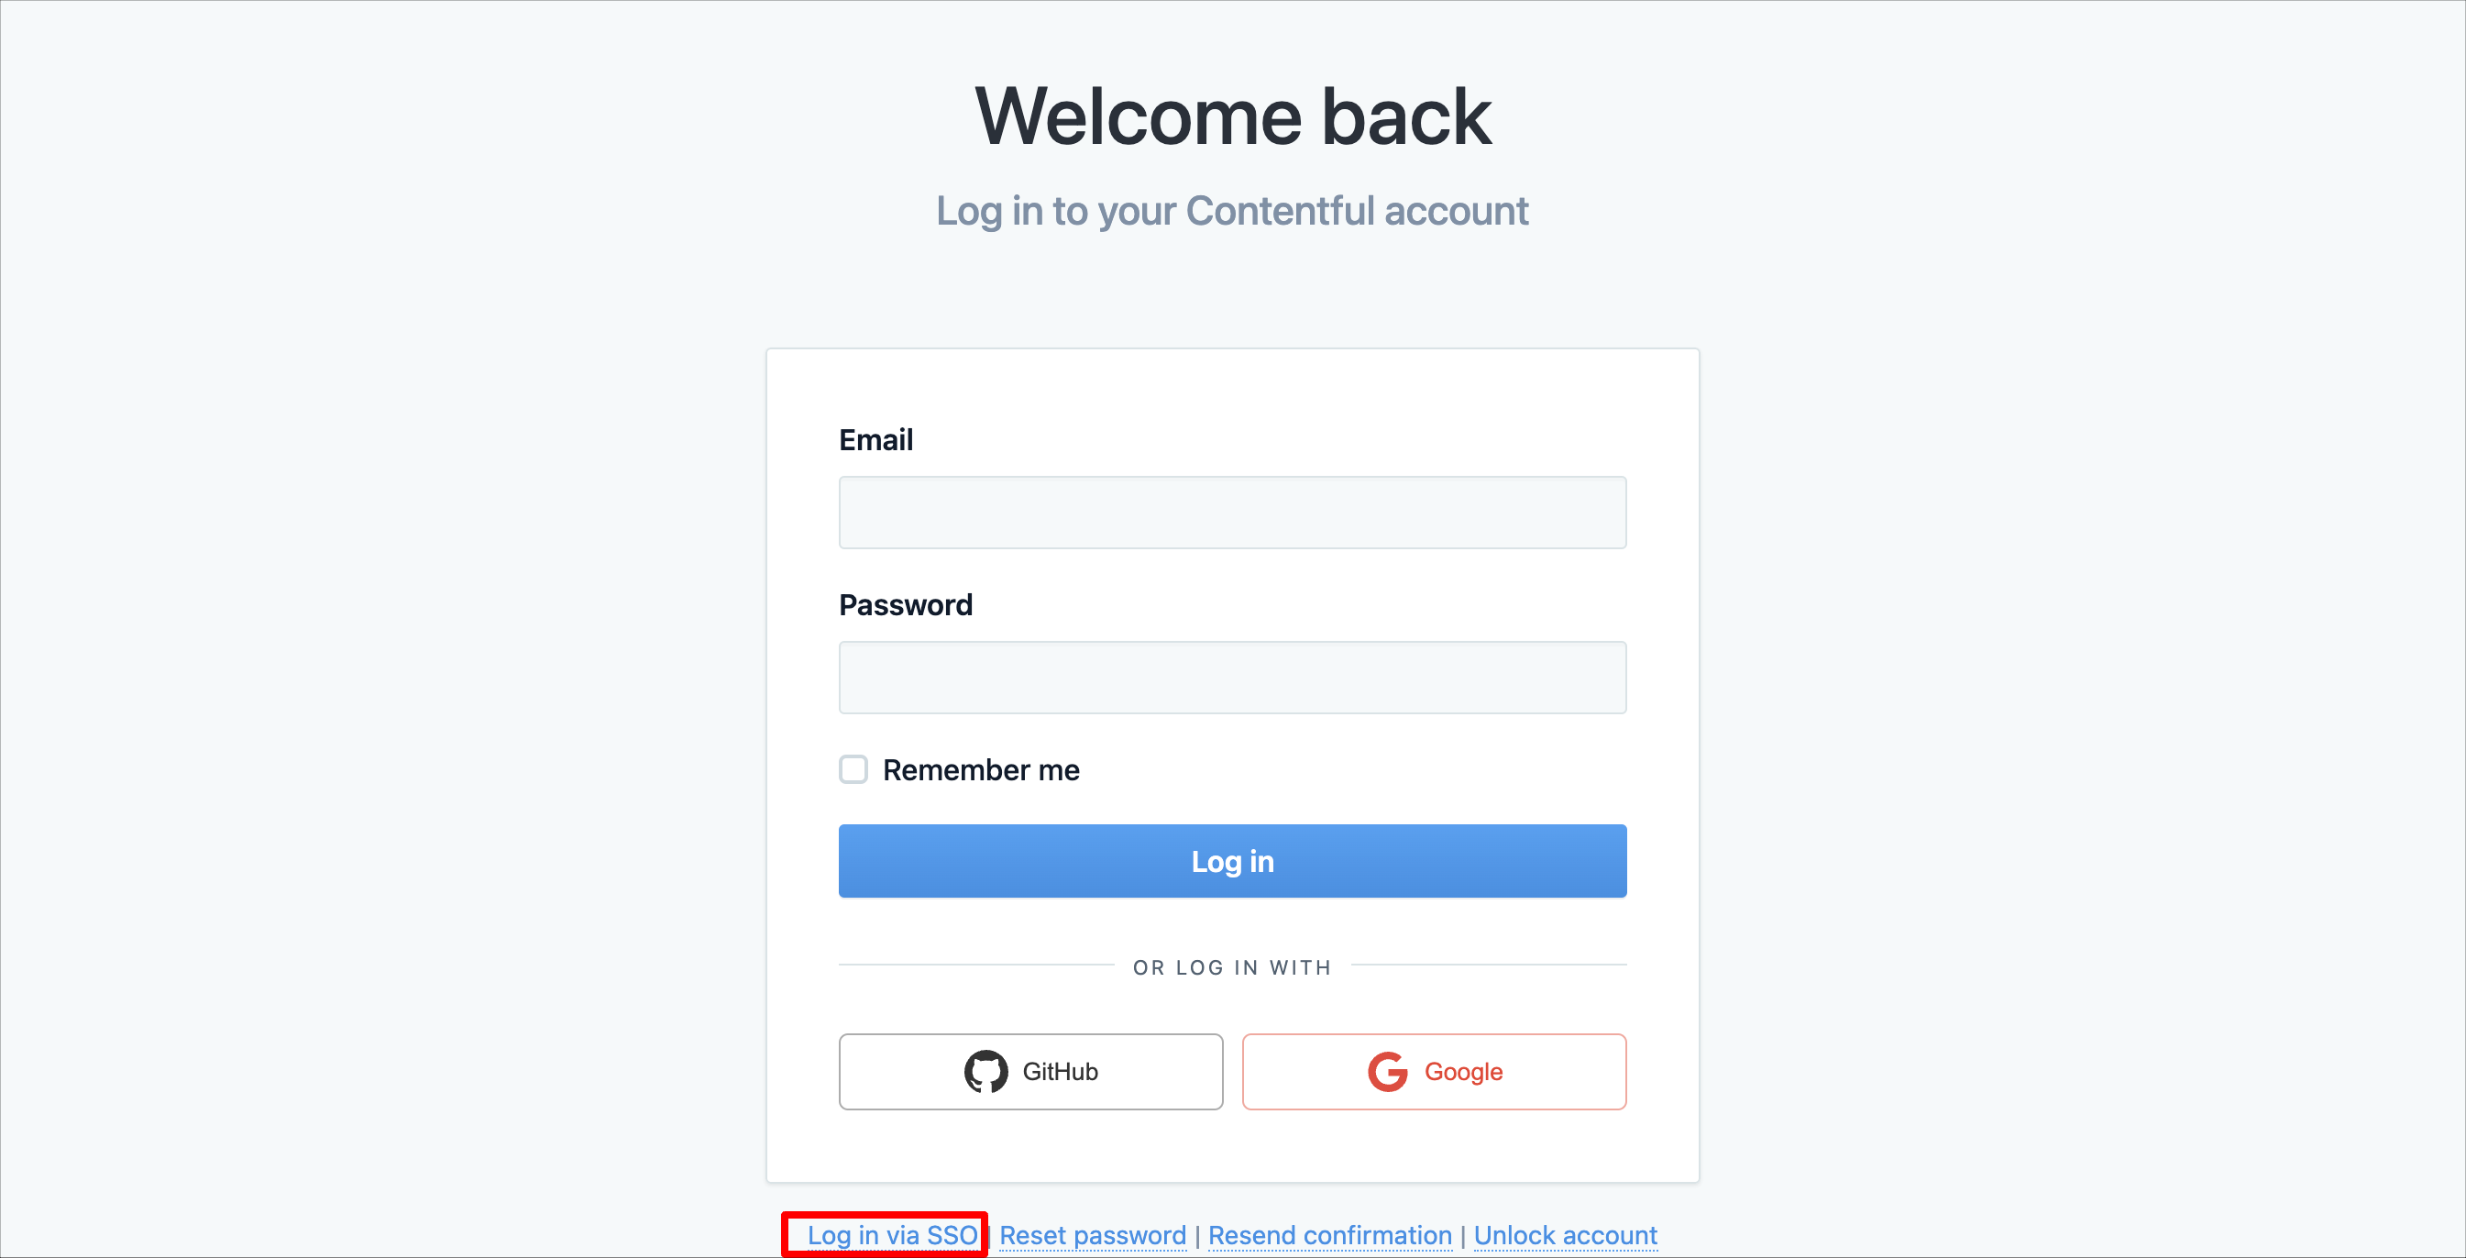The height and width of the screenshot is (1258, 2466).
Task: Click the blue Log in button
Action: coord(1232,861)
